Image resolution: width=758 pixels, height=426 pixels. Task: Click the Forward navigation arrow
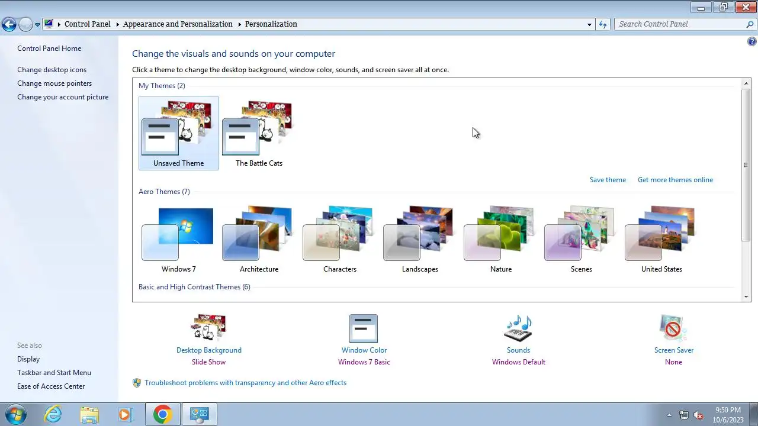click(25, 24)
